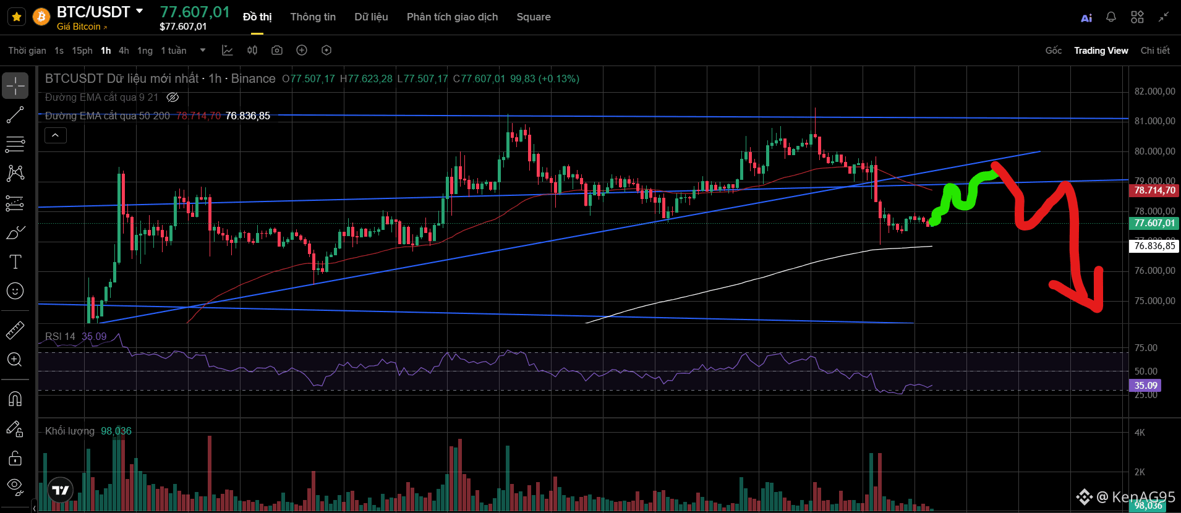Open the layout grid icon
1181x513 pixels.
pyautogui.click(x=1137, y=17)
